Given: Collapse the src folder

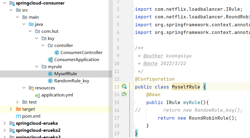Looking at the screenshot, I should (x=11, y=10).
